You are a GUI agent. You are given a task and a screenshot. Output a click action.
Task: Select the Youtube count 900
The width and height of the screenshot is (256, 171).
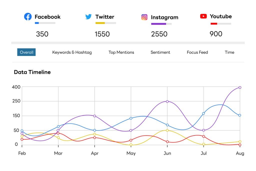coord(216,34)
